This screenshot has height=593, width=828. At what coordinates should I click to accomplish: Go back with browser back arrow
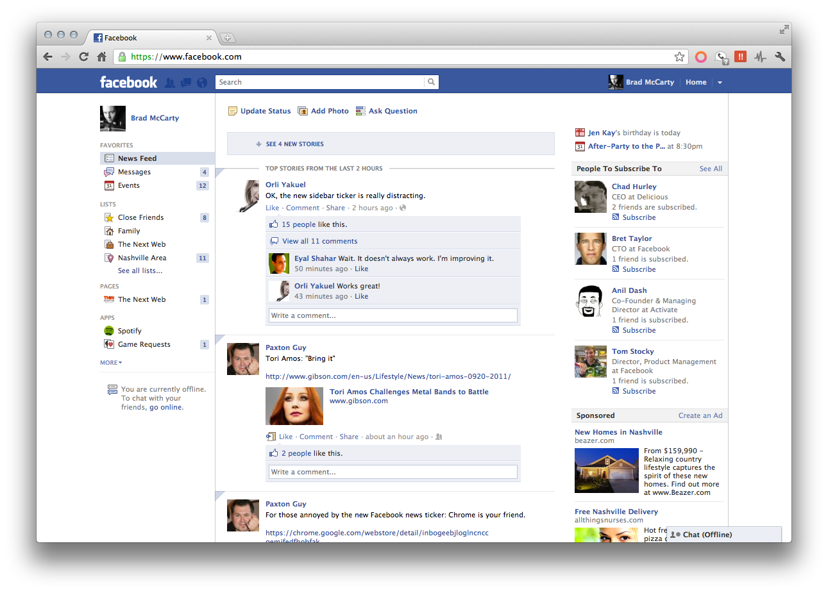coord(48,56)
